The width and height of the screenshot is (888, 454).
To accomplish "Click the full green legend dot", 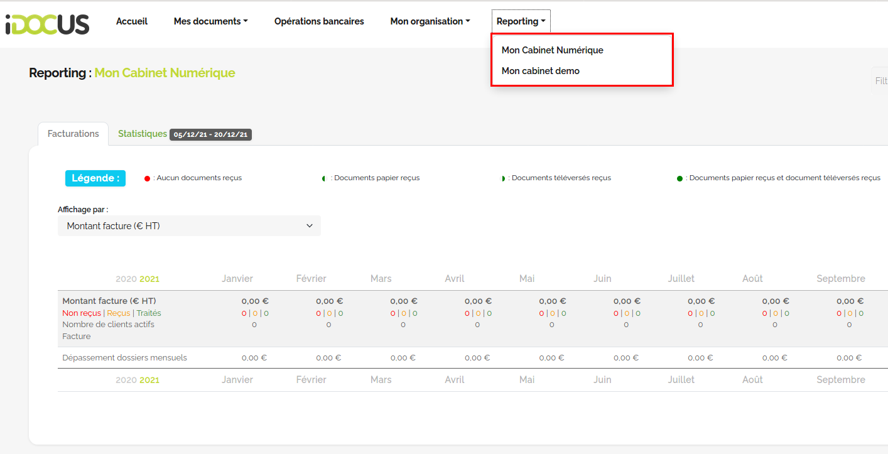I will coord(680,179).
